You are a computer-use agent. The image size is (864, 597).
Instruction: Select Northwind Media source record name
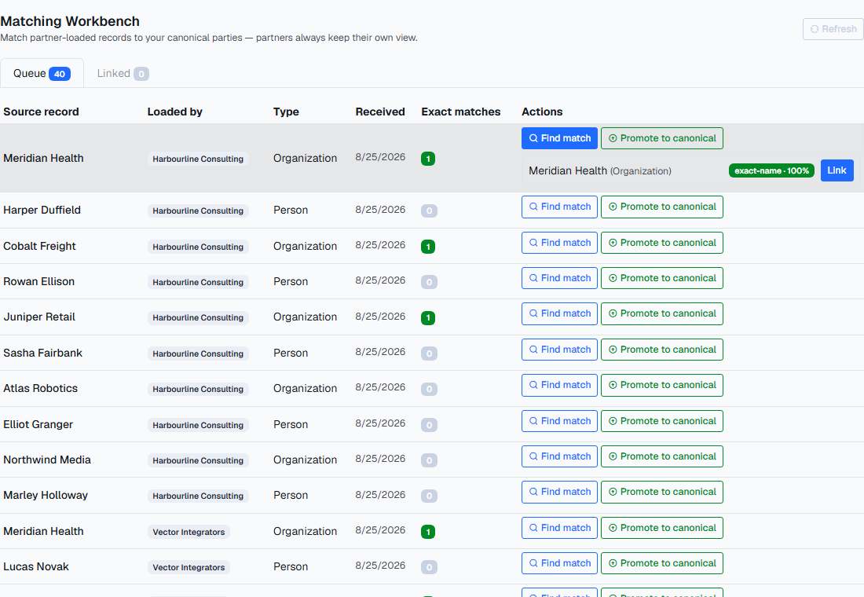47,460
